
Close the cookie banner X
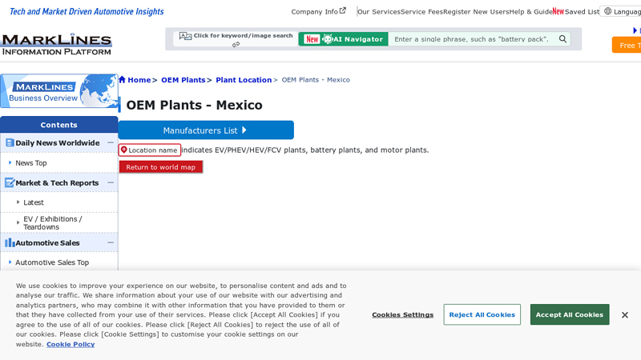[625, 314]
